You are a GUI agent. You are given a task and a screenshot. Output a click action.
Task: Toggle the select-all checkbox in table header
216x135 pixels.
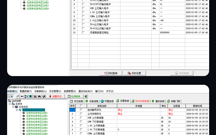pos(81,106)
